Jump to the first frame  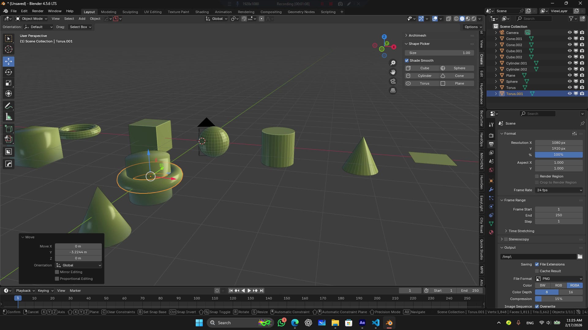[231, 291]
